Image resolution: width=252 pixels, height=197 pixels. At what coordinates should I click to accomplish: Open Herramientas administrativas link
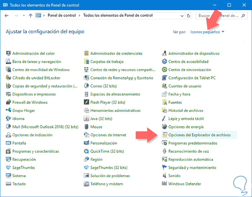click(115, 111)
